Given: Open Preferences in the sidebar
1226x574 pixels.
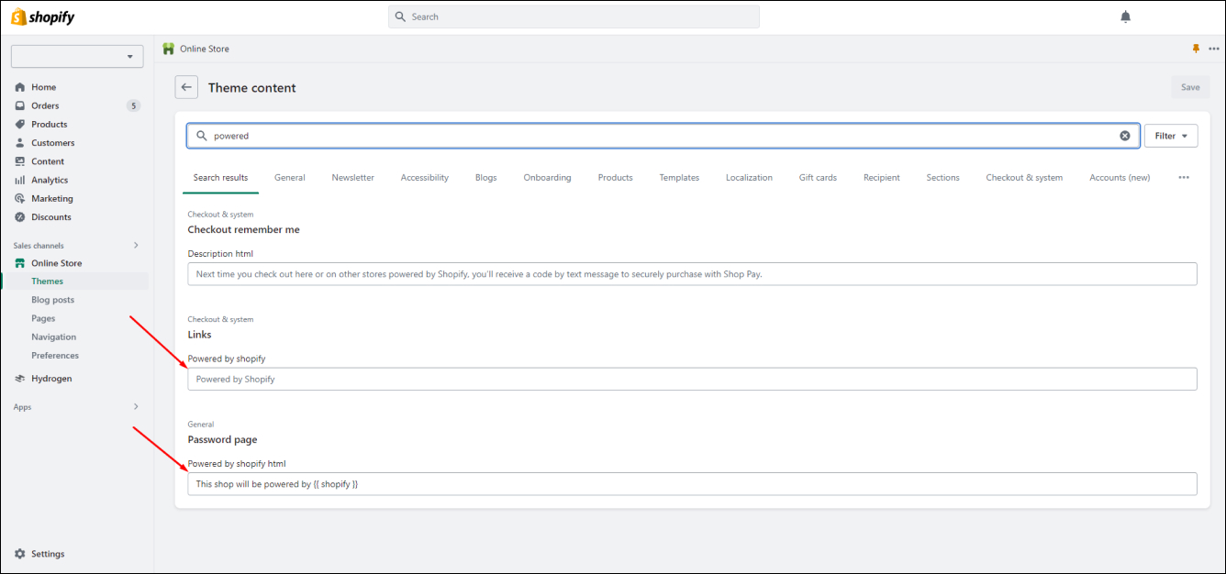Looking at the screenshot, I should coord(55,356).
